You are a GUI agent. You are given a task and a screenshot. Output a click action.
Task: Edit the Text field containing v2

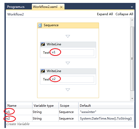point(72,79)
